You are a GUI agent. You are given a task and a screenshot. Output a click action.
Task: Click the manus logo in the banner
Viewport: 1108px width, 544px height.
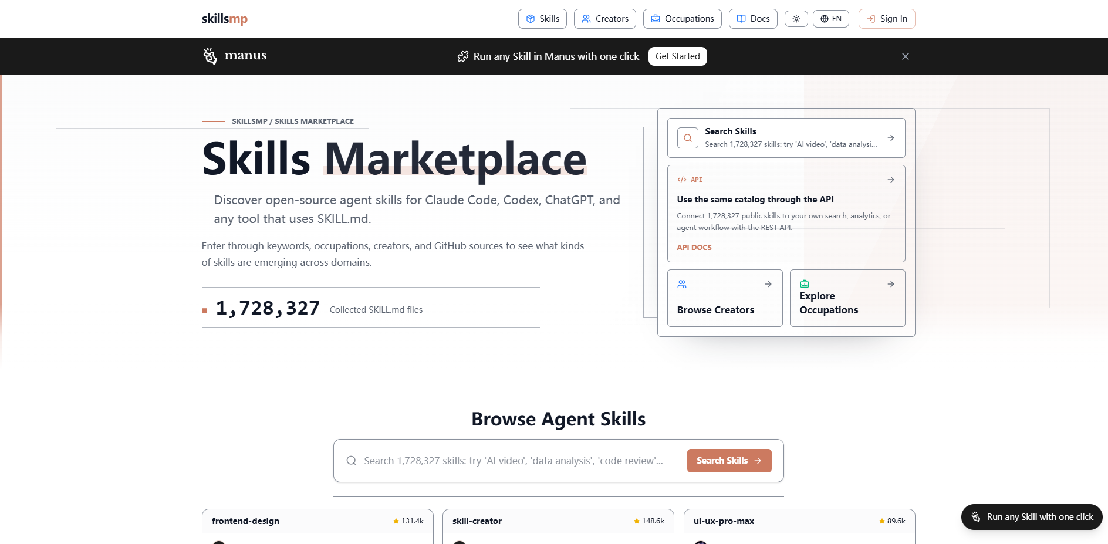click(x=235, y=56)
